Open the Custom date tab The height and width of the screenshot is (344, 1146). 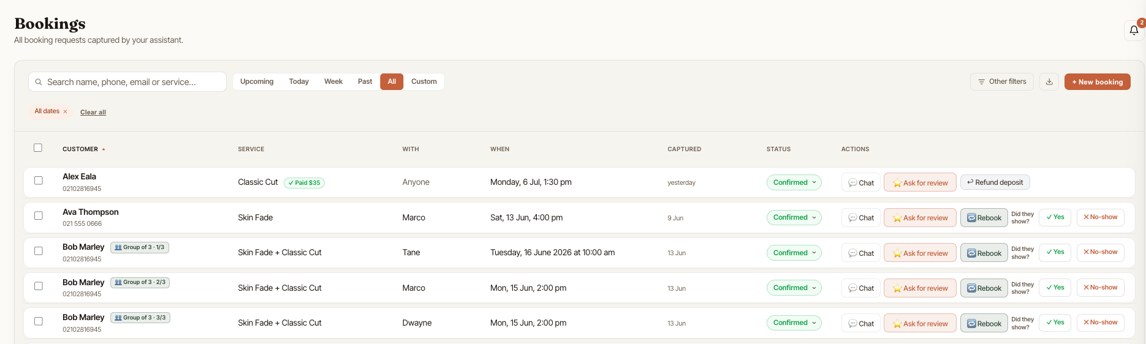(x=424, y=81)
